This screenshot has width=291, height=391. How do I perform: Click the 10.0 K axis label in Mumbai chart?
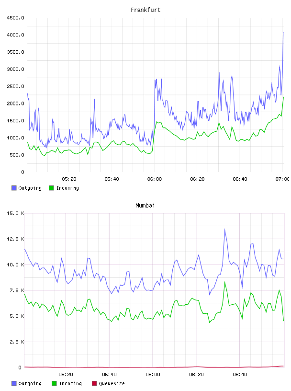tap(15, 264)
